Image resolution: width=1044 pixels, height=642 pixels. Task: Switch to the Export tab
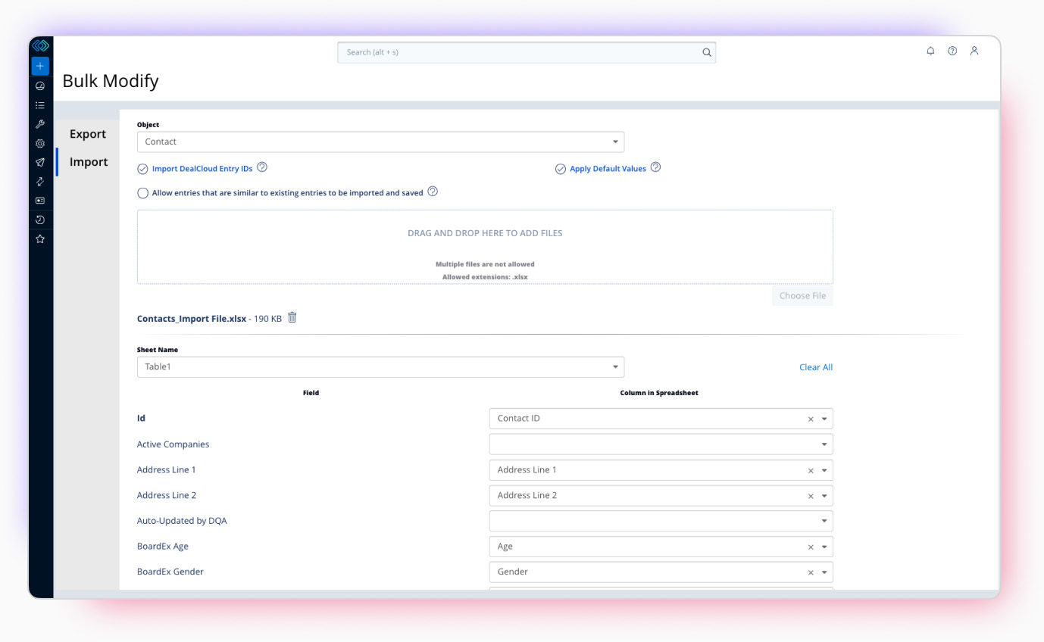pyautogui.click(x=88, y=134)
